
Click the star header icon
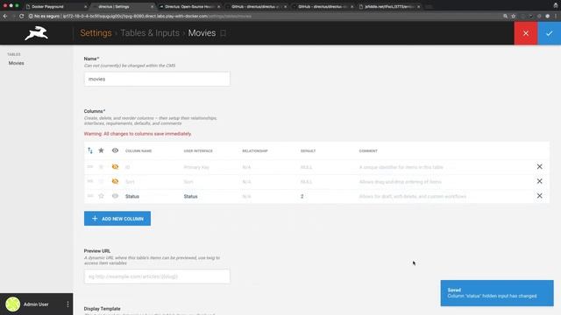(x=102, y=150)
